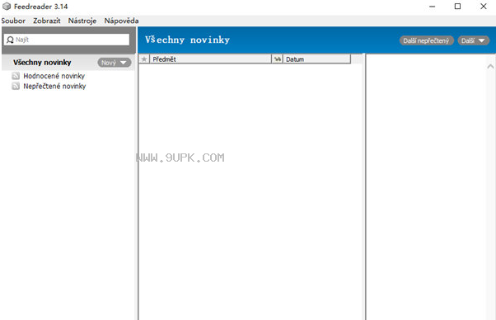The height and width of the screenshot is (320, 496).
Task: Open the Nástroje menu
Action: click(x=82, y=21)
